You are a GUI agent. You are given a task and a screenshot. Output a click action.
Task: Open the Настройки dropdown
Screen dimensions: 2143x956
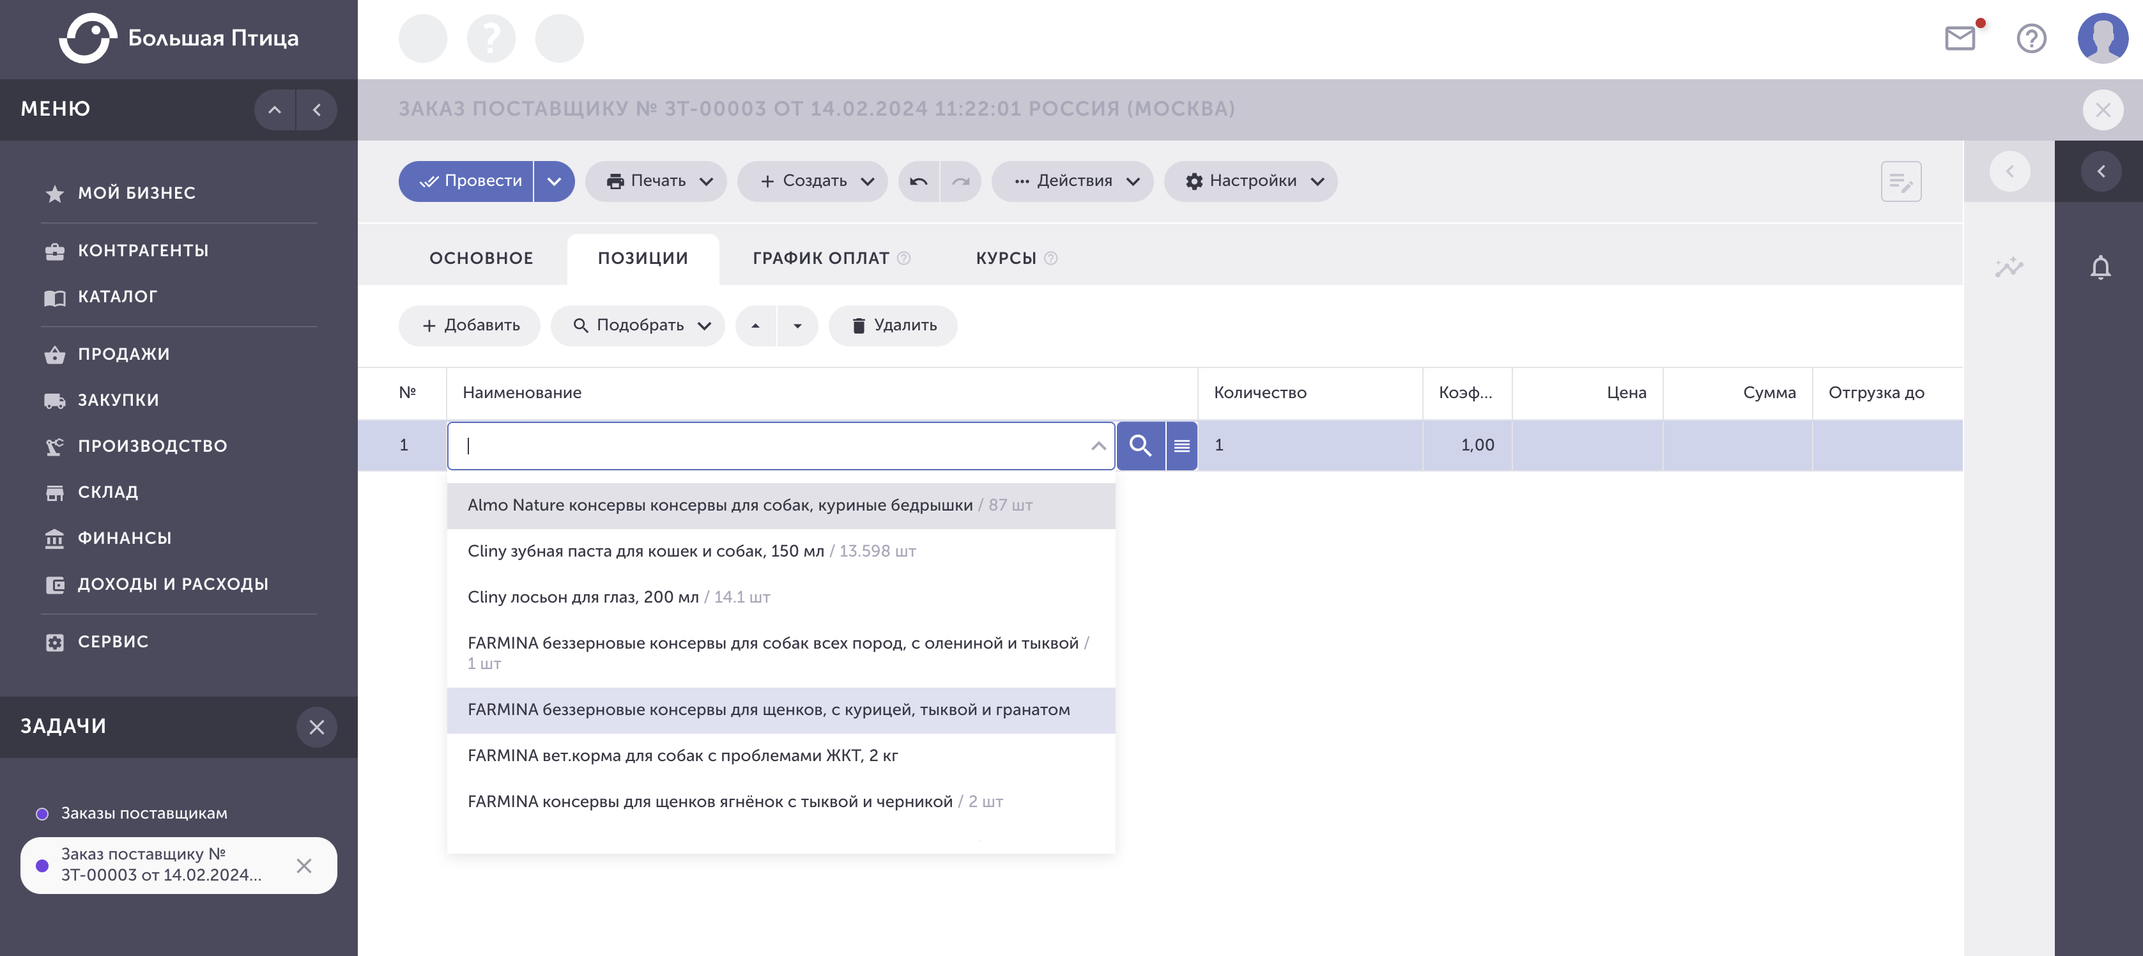tap(1251, 181)
